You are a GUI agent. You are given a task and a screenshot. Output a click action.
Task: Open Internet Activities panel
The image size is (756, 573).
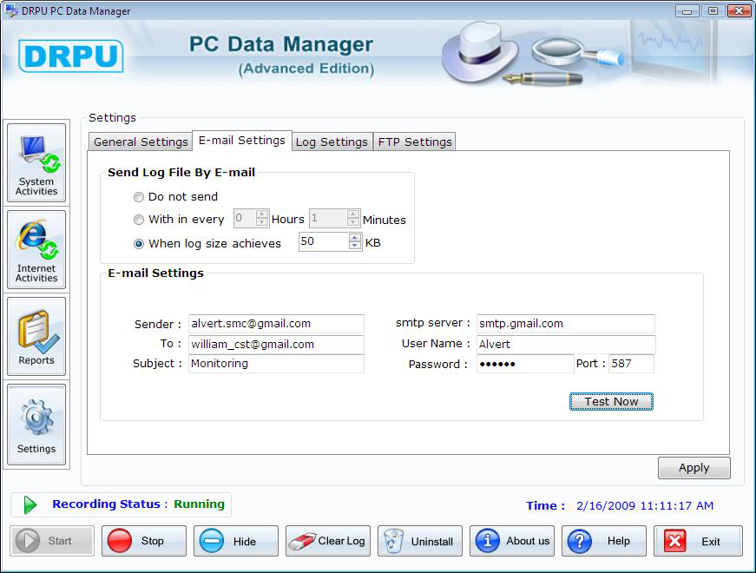tap(36, 250)
